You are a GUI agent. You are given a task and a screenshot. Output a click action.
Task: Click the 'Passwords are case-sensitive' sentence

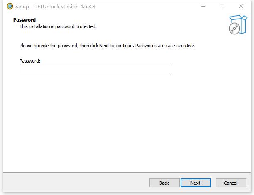165,46
